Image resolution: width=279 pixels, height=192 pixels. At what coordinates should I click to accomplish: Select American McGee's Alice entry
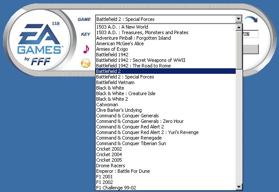pyautogui.click(x=165, y=44)
